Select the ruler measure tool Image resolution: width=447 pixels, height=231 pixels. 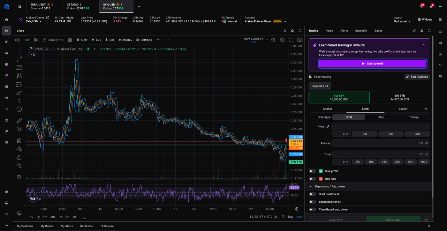pyautogui.click(x=19, y=121)
